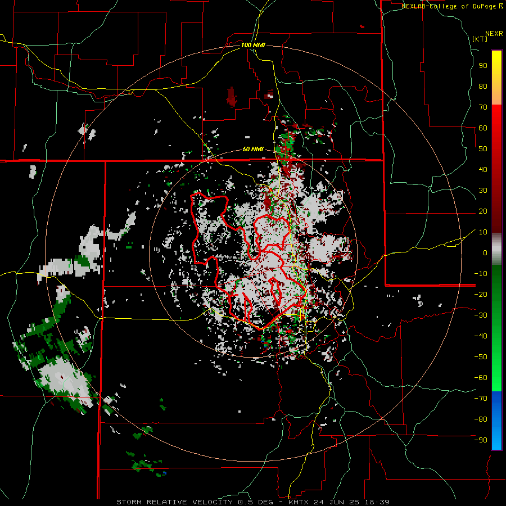Image resolution: width=506 pixels, height=506 pixels.
Task: Click the "KMTX" station identifier
Action: point(299,502)
